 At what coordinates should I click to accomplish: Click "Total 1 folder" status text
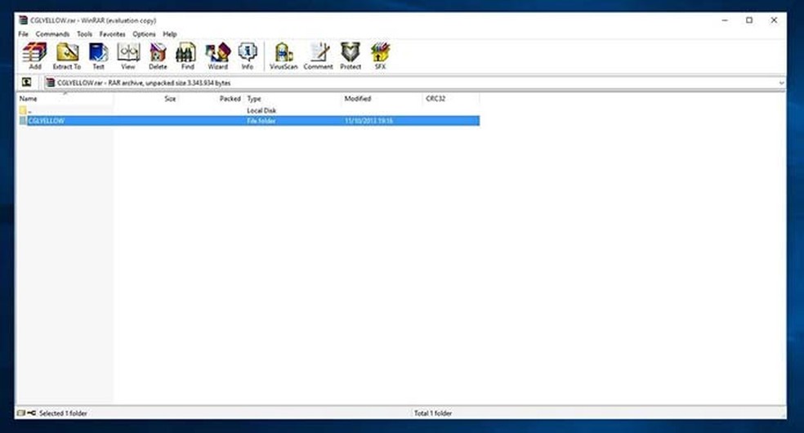click(433, 413)
